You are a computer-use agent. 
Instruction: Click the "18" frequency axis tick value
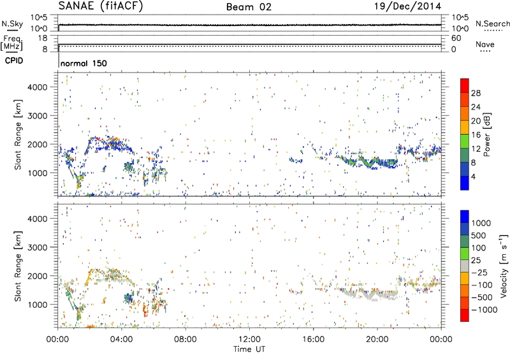tap(43, 38)
